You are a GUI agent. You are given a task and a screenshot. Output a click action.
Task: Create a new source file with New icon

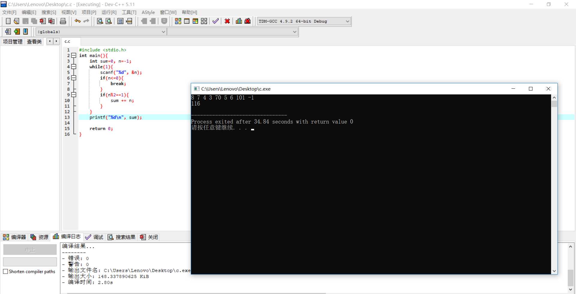click(x=8, y=21)
